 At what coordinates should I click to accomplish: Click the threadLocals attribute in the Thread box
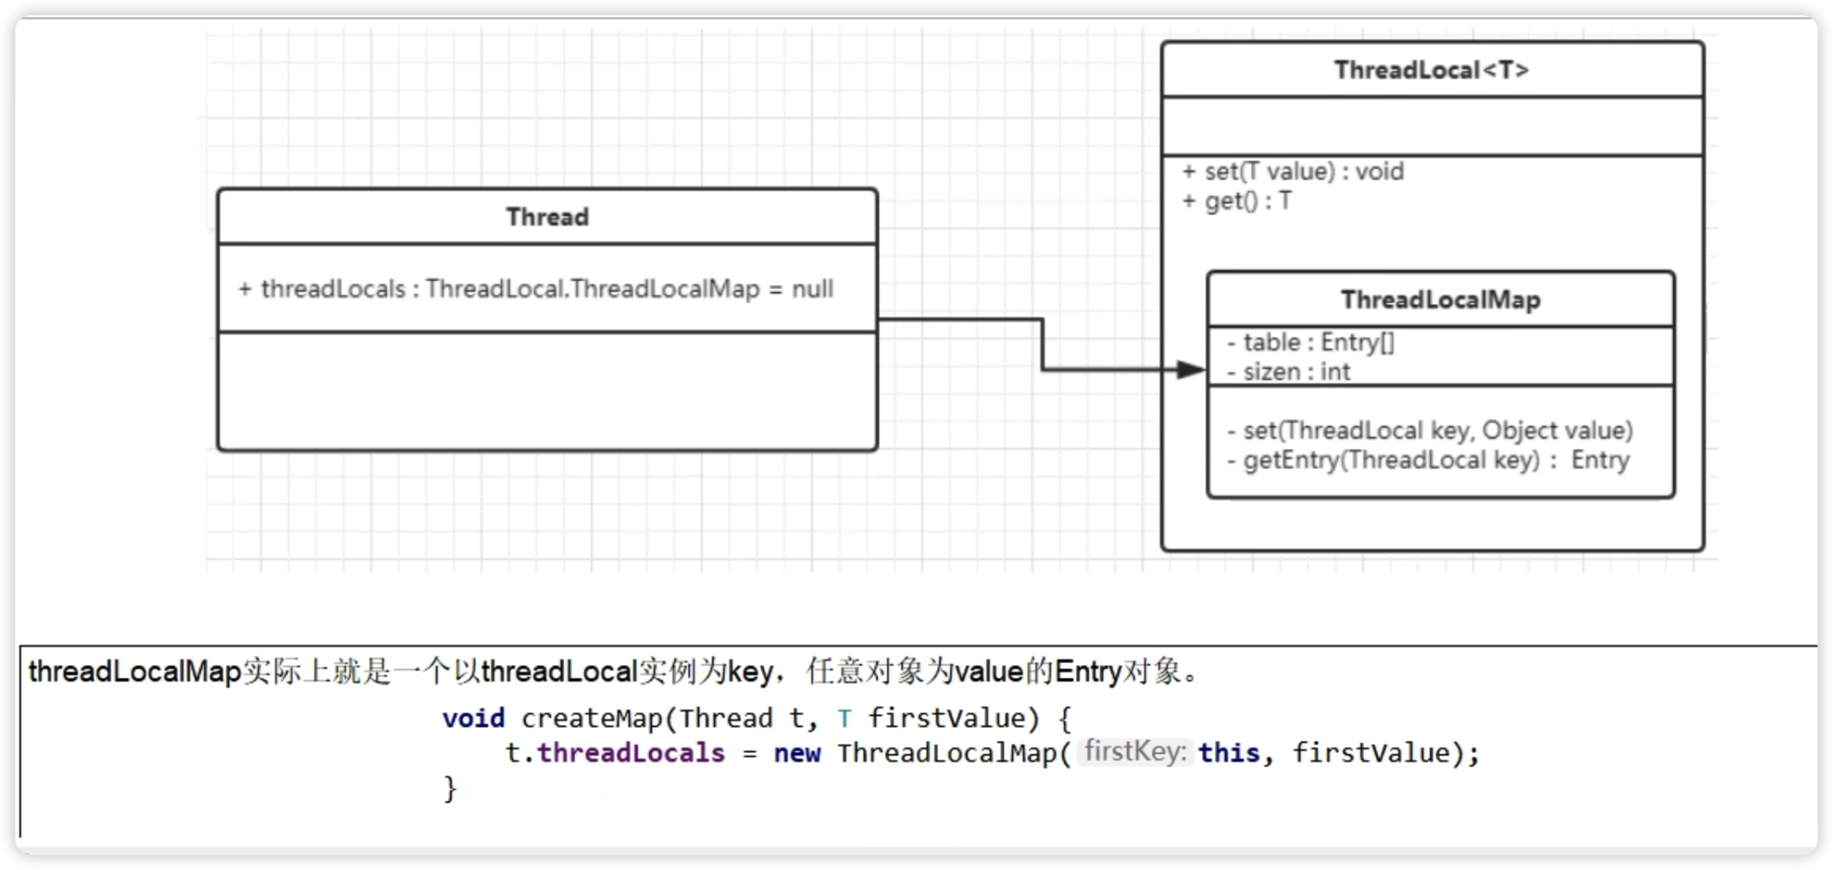pos(536,289)
